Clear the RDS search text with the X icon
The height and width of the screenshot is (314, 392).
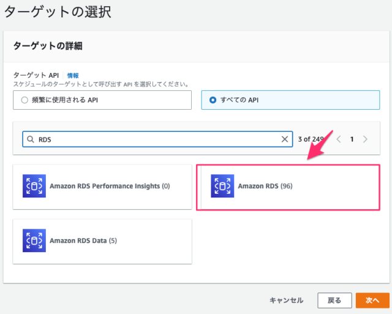tap(284, 139)
